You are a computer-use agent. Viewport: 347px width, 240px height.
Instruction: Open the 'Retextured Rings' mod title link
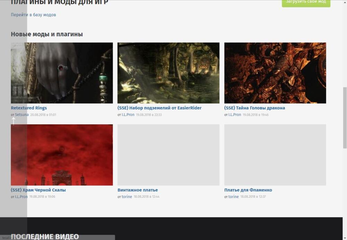pos(29,108)
